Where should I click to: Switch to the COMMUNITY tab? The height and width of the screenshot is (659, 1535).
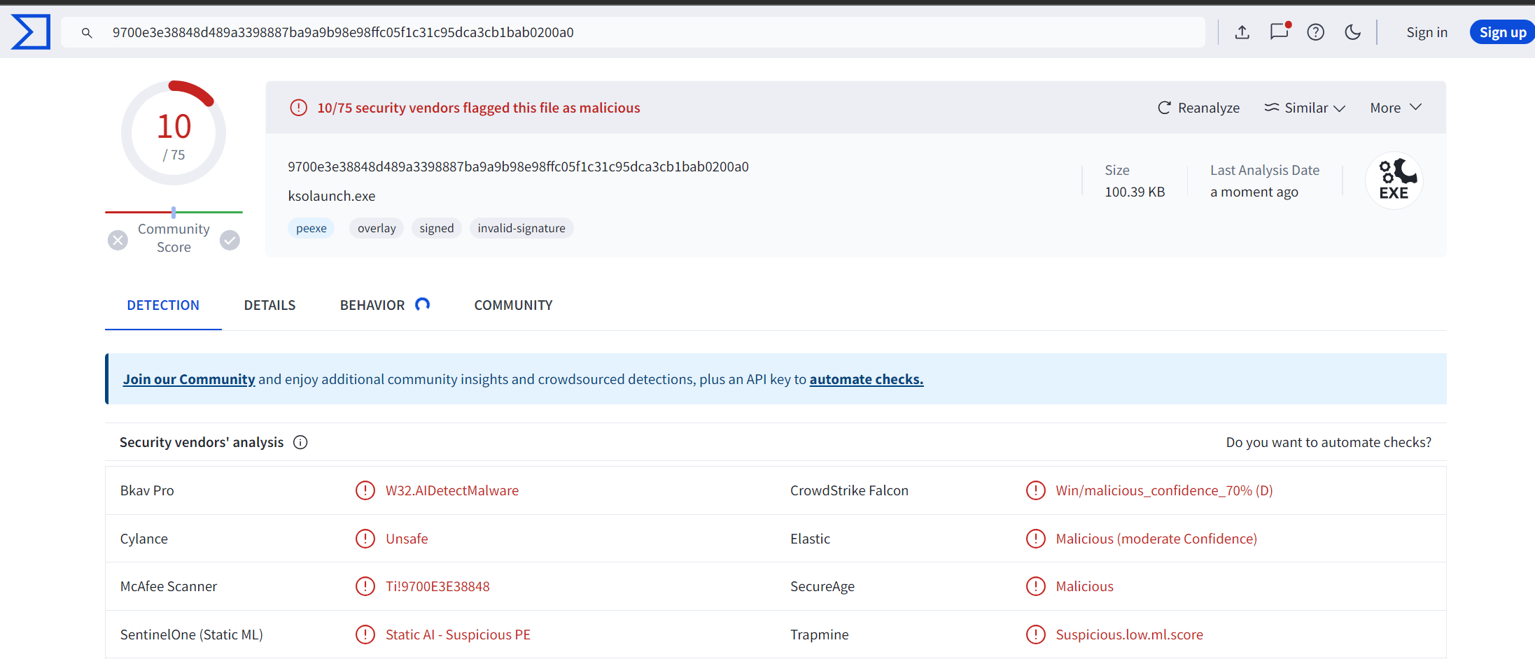[x=513, y=305]
